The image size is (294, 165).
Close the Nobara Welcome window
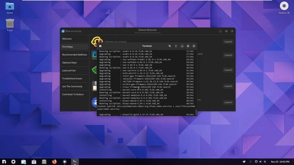(x=232, y=31)
